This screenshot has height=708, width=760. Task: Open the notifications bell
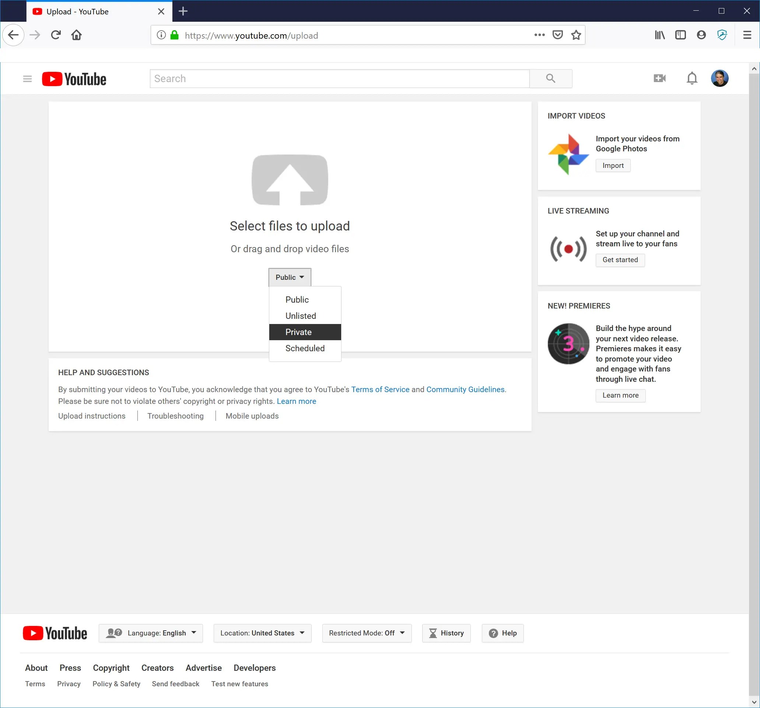(x=691, y=78)
